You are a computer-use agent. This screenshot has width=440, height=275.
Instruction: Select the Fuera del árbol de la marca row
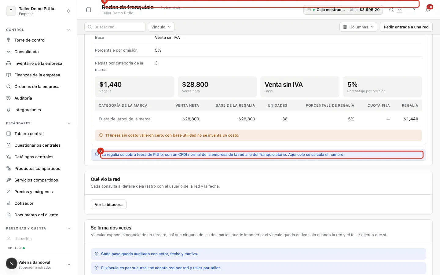tap(258, 119)
